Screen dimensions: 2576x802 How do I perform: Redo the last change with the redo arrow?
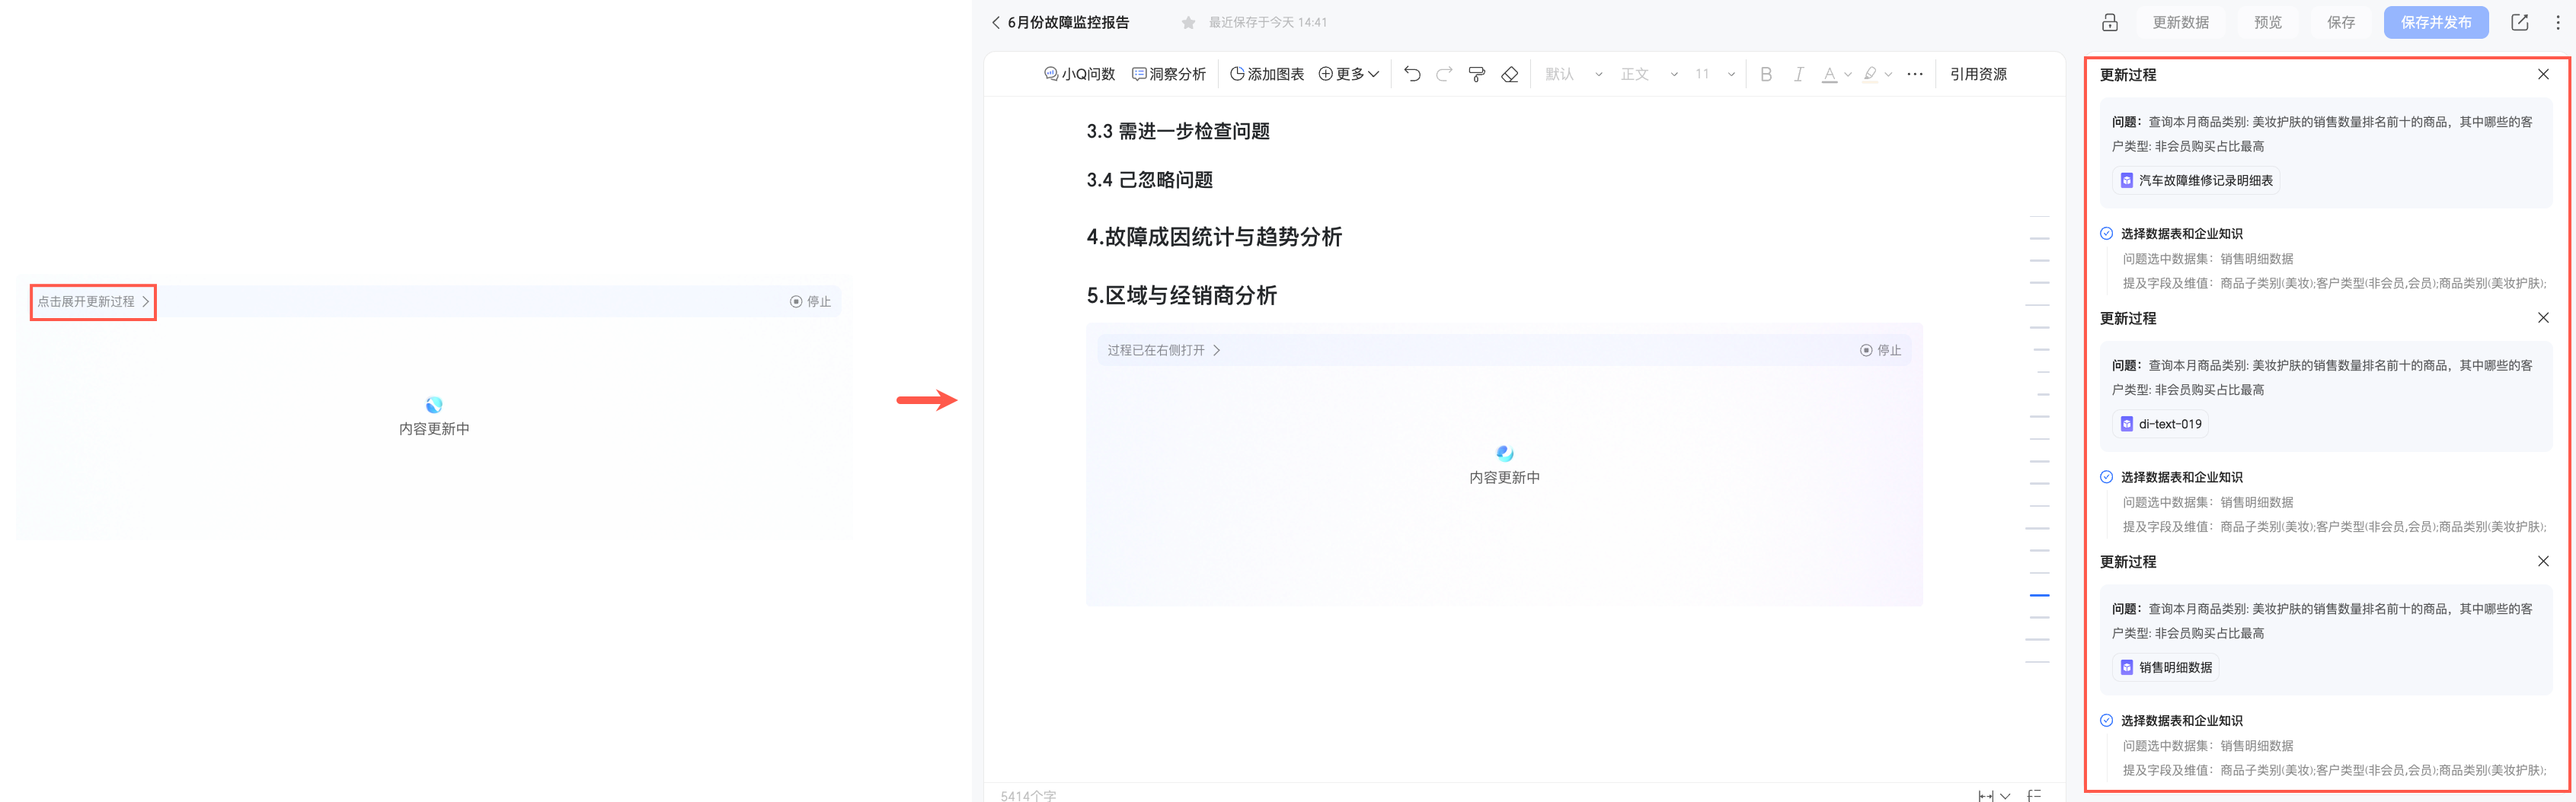[1443, 73]
